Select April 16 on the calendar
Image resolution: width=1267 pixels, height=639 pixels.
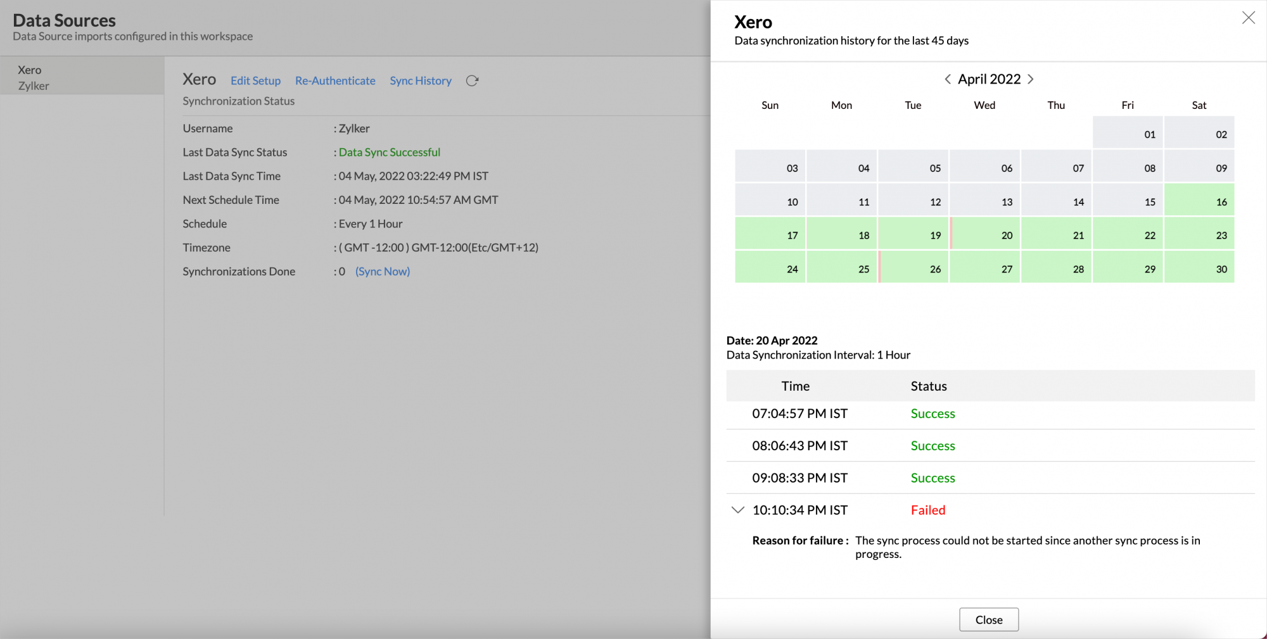point(1199,199)
